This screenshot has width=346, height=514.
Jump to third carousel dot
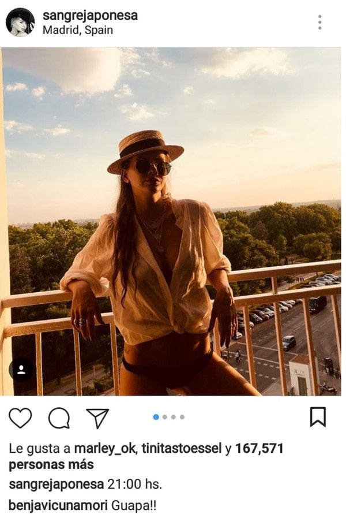(174, 416)
